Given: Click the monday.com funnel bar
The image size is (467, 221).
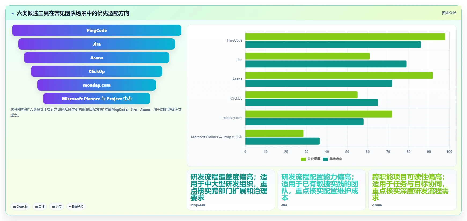Looking at the screenshot, I should [97, 85].
